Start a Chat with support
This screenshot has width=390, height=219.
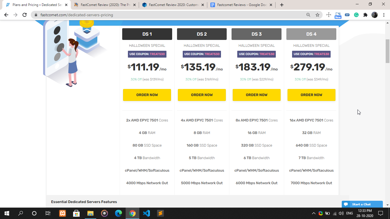[362, 204]
